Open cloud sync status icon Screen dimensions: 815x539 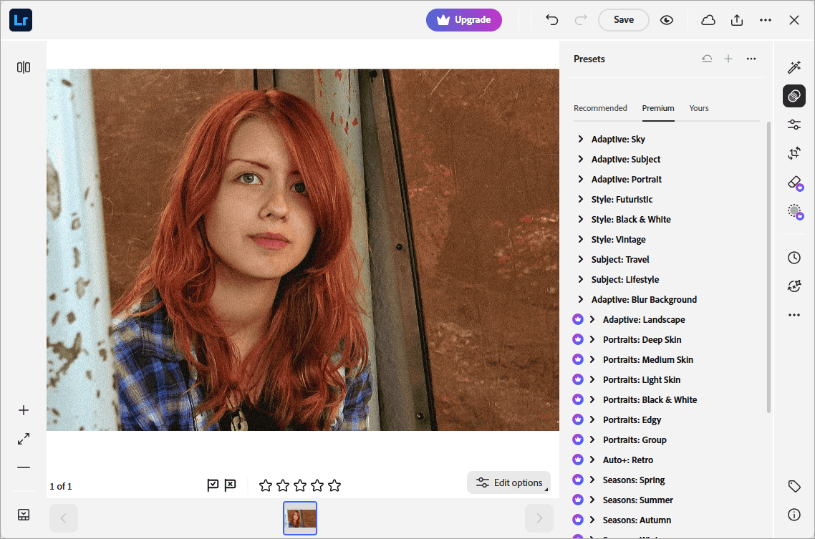708,20
